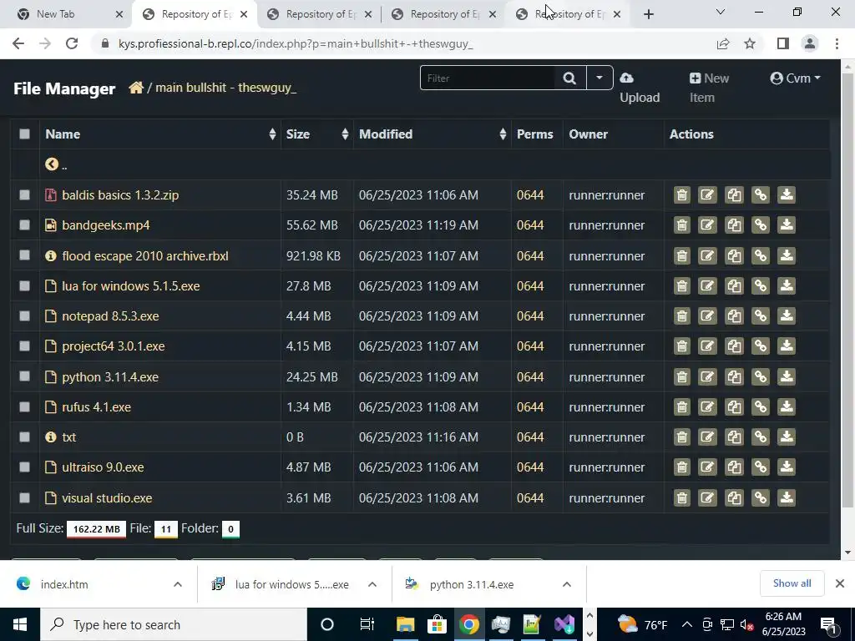
Task: Switch to second Repository of Ep tab
Action: point(319,14)
